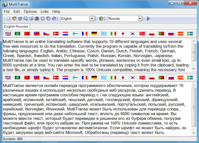Select Russian flag in the source flag row

tap(171, 33)
